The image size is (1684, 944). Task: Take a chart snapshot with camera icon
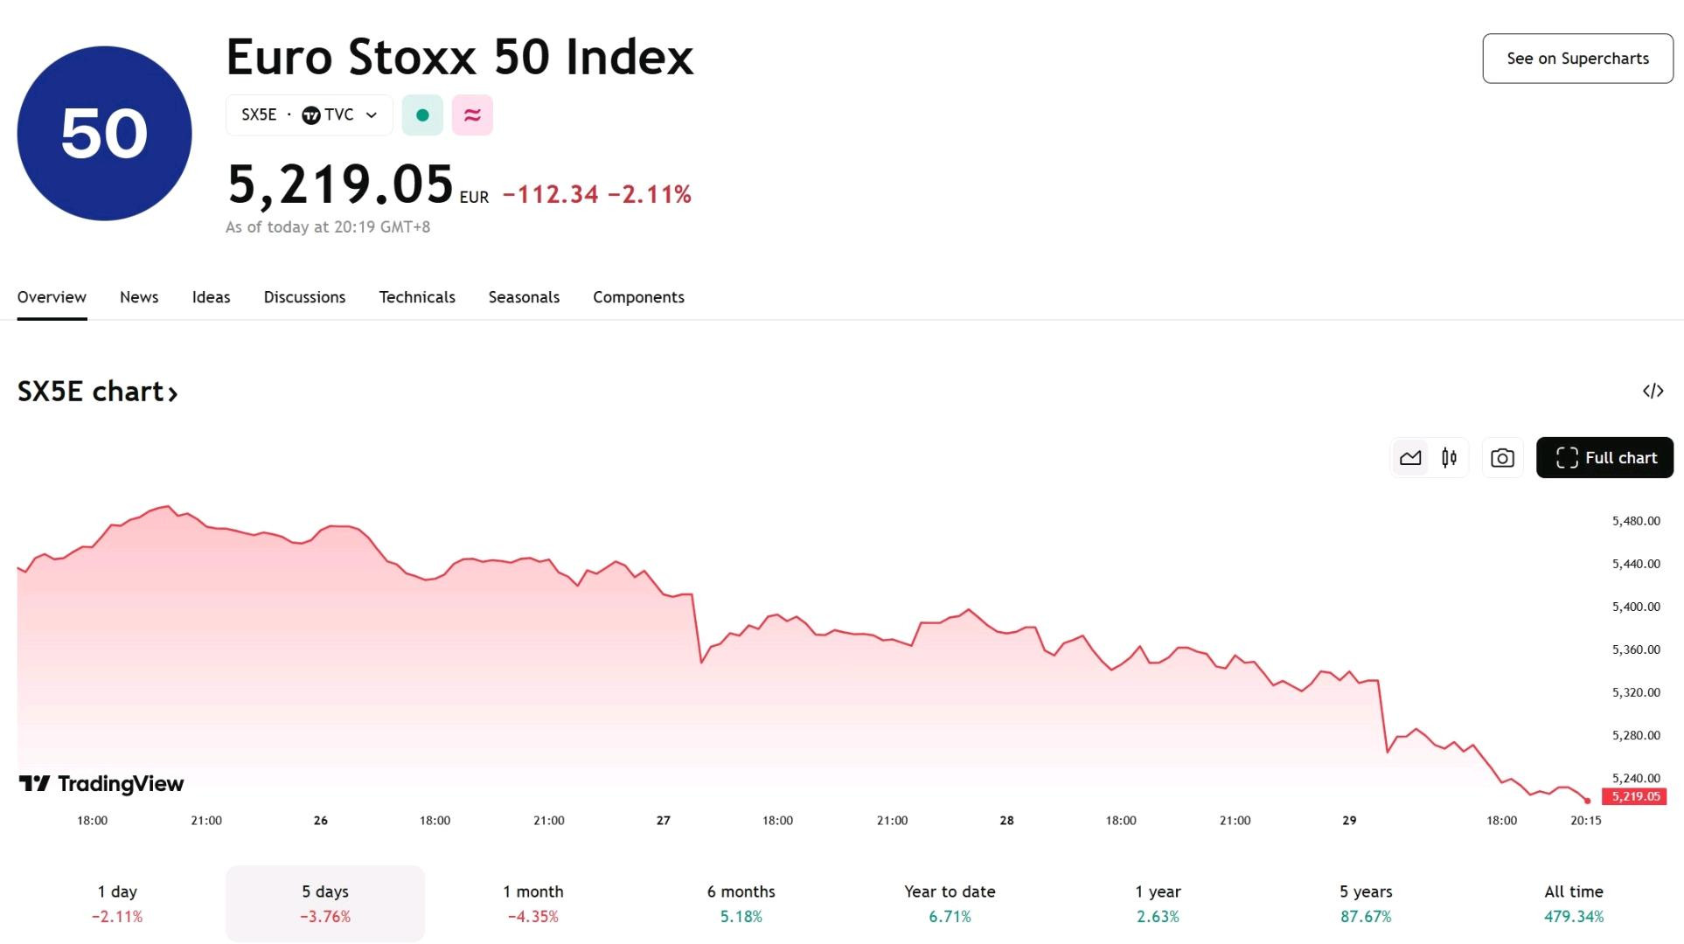(x=1502, y=458)
